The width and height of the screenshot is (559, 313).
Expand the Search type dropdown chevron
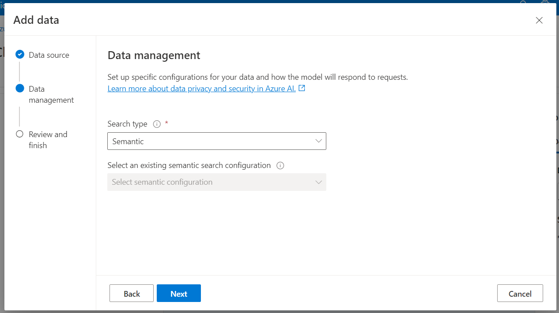tap(319, 141)
